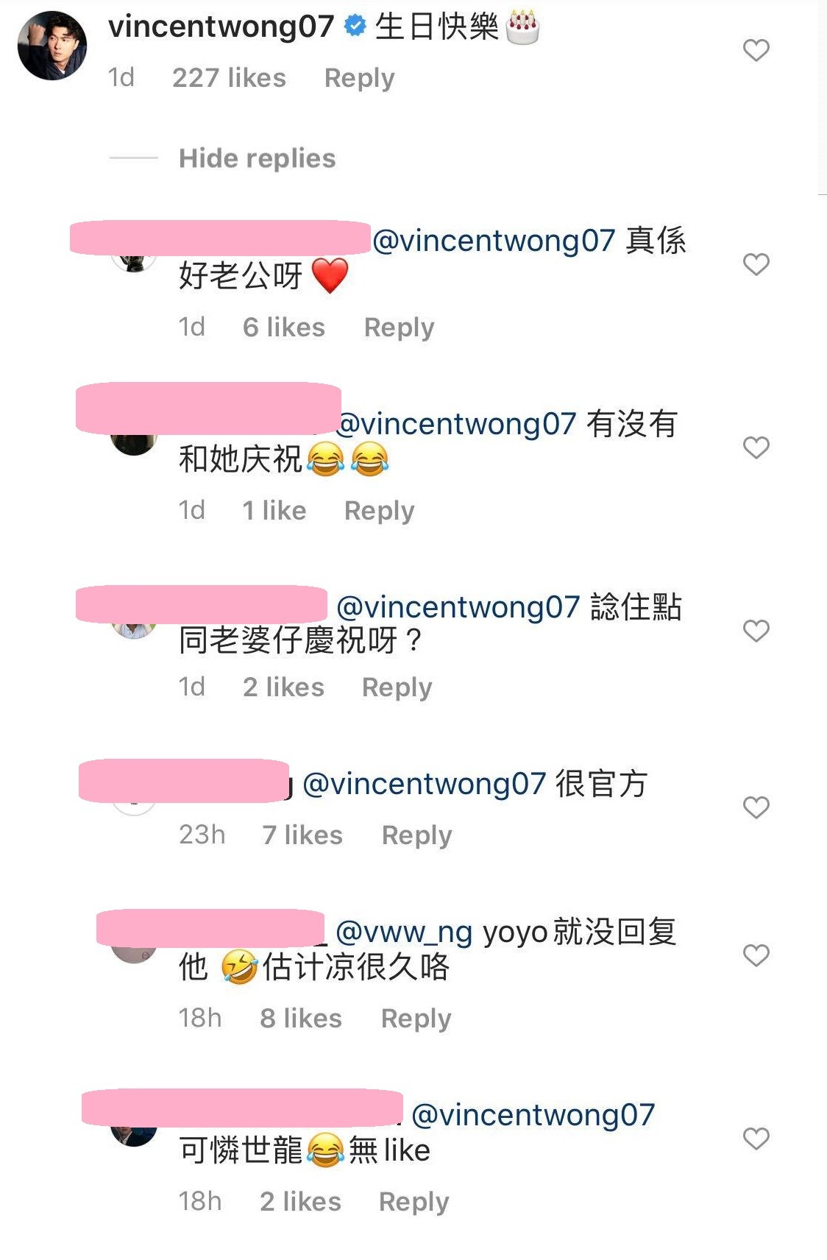Like the 很官方 reply
This screenshot has width=827, height=1260.
click(x=756, y=807)
